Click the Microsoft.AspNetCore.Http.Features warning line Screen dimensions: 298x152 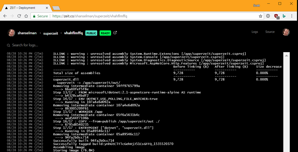[x=158, y=63]
